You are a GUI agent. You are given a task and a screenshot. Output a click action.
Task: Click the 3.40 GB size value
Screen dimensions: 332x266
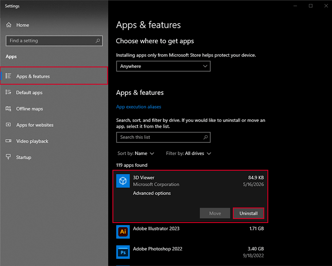[x=256, y=249]
